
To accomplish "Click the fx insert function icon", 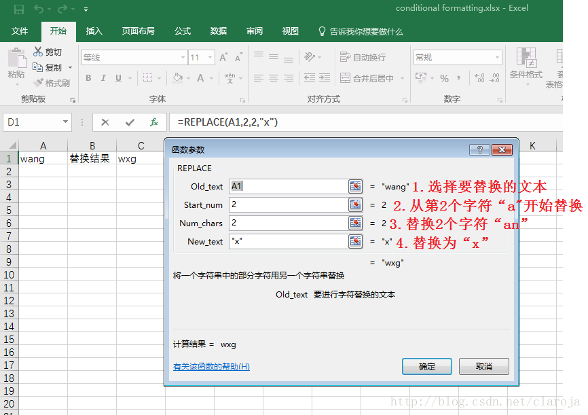I will tap(154, 122).
